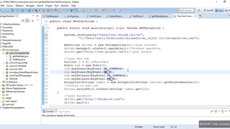
Task: Click Stop recording button
Action: click(221, 124)
